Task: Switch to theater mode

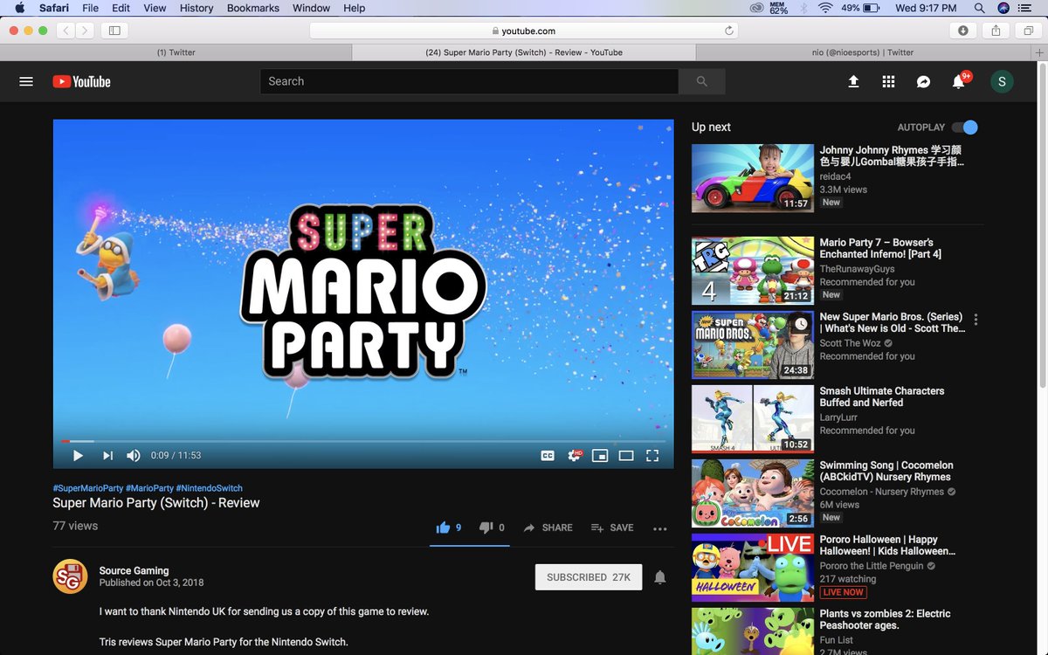Action: (626, 455)
